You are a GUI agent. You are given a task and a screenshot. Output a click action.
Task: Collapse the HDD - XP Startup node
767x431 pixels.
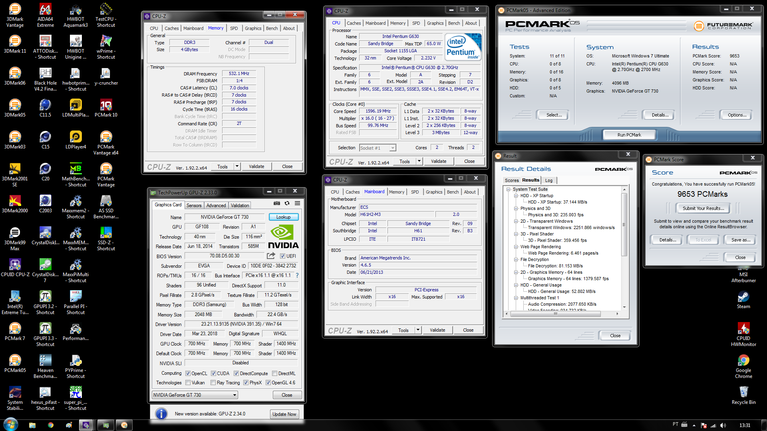coord(516,196)
